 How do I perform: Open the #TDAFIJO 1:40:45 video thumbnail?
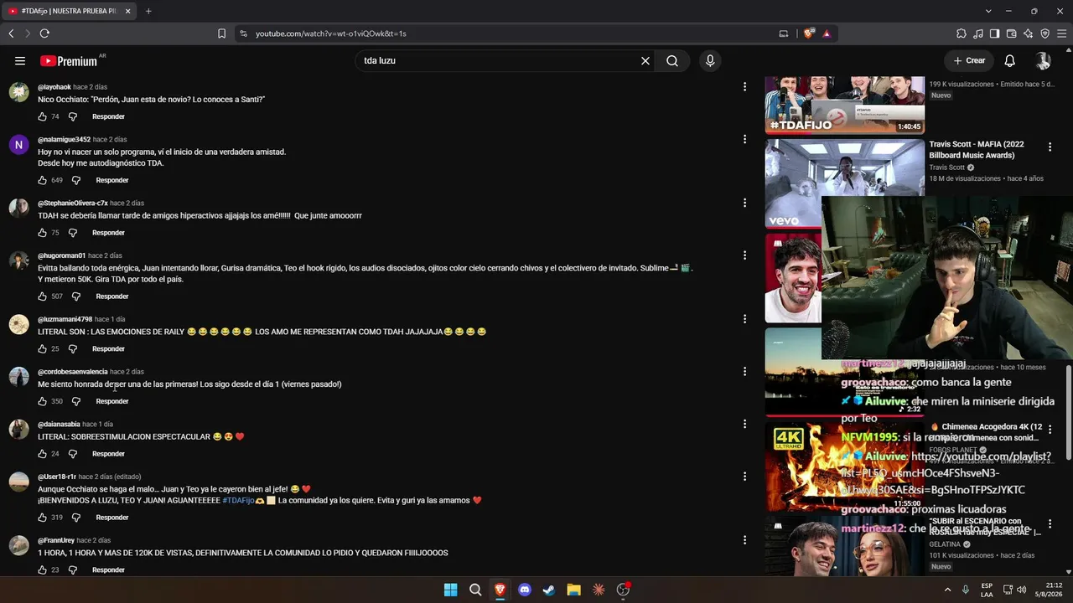(845, 105)
